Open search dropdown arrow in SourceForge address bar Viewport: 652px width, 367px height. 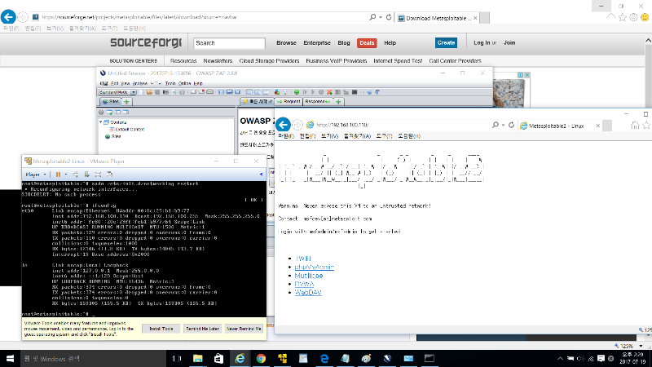[x=381, y=17]
